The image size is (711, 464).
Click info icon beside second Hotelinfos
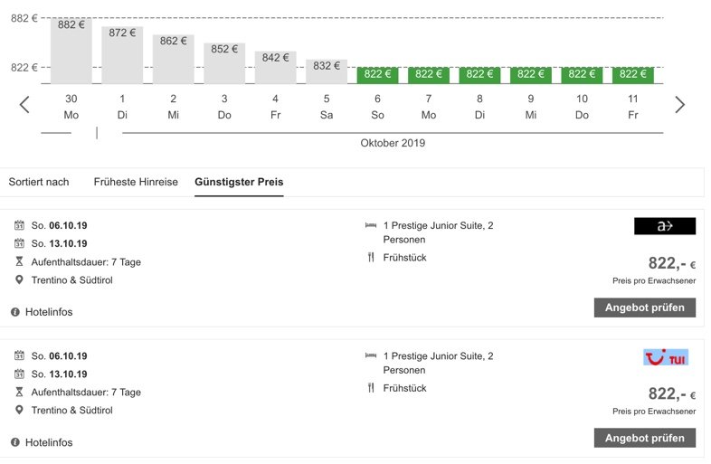click(15, 442)
